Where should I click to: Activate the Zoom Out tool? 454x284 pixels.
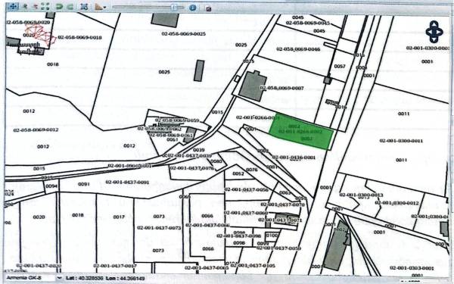pos(35,6)
